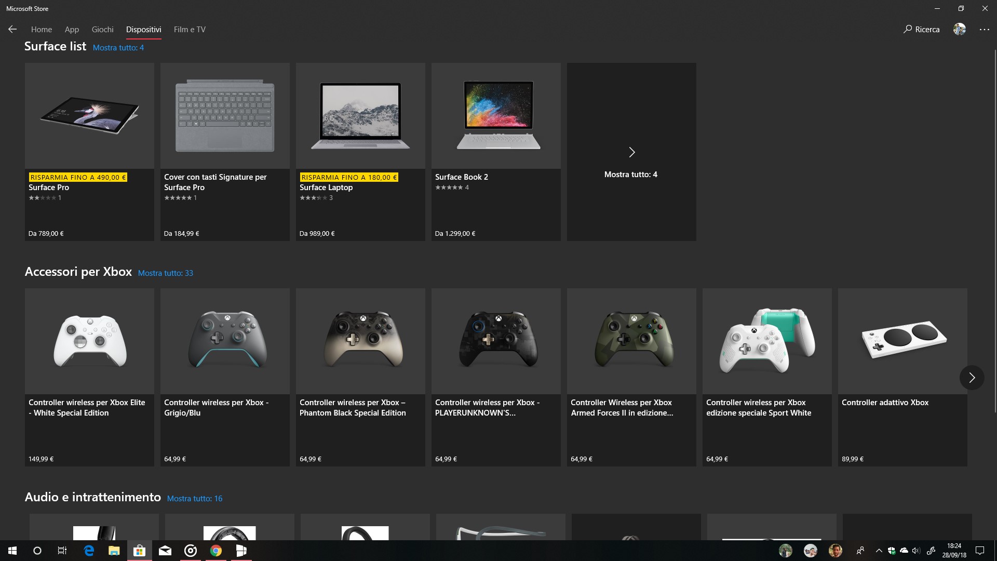Launch Microsoft Edge from taskbar
Image resolution: width=997 pixels, height=561 pixels.
click(89, 551)
